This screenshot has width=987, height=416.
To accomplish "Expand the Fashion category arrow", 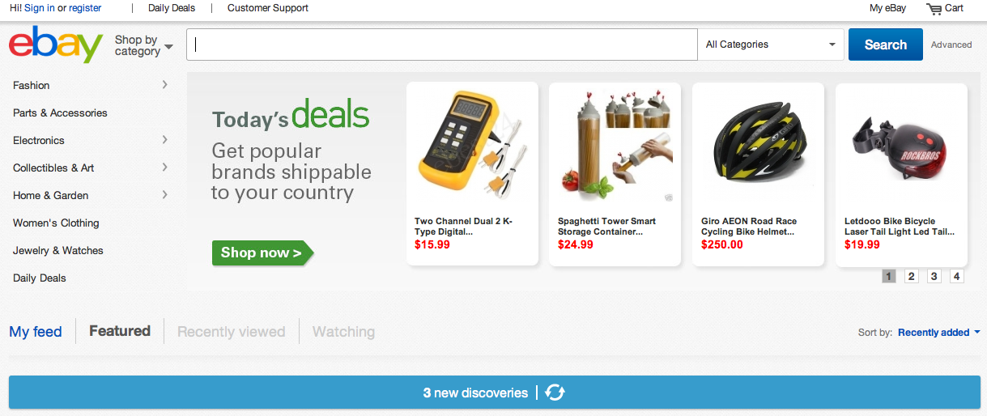I will [164, 85].
